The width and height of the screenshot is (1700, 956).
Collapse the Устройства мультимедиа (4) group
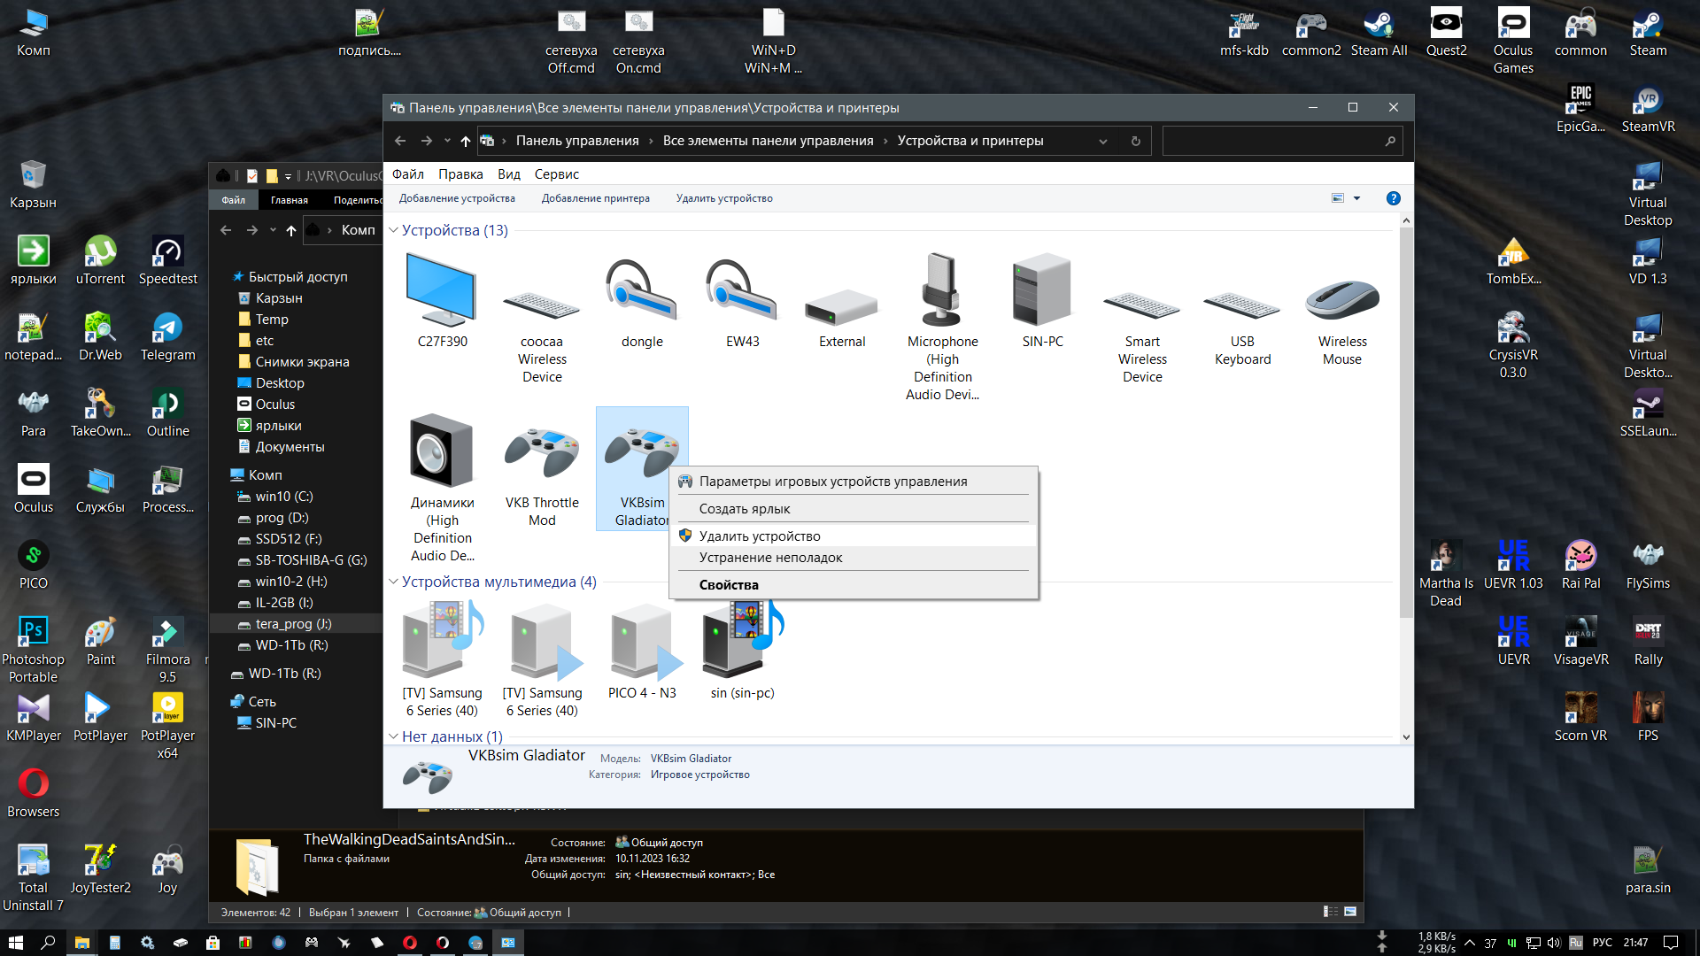[394, 582]
